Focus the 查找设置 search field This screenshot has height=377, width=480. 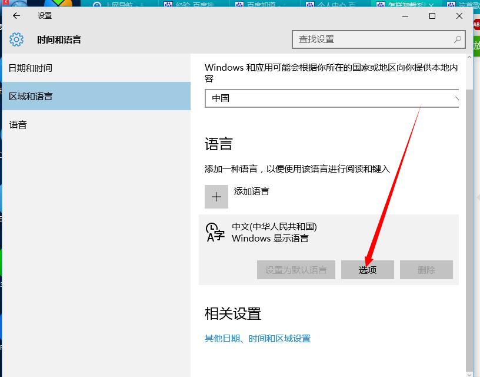379,39
